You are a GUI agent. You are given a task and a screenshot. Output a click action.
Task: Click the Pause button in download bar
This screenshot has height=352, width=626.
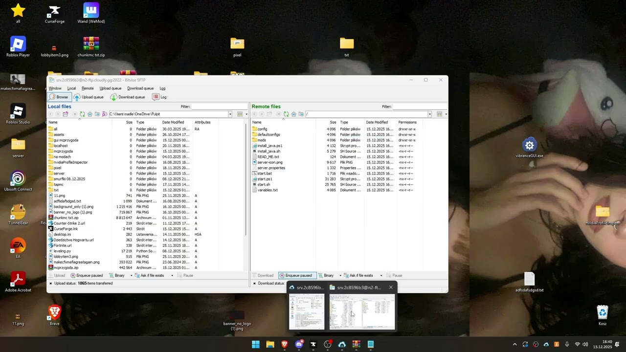coord(394,275)
